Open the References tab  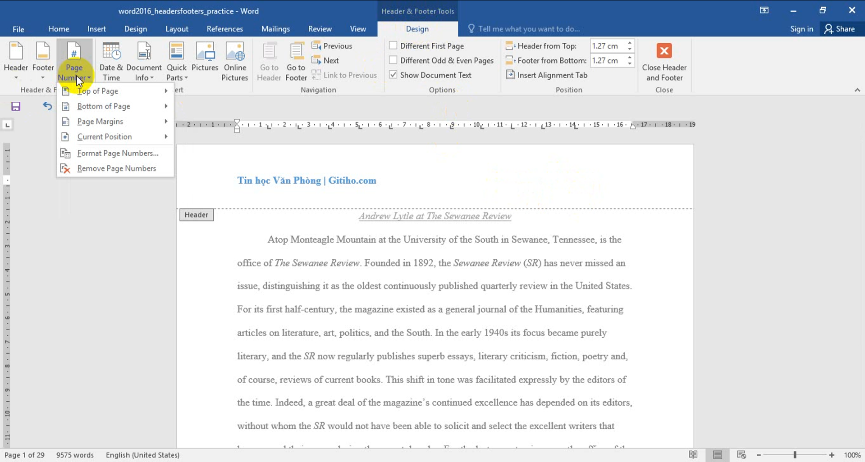pos(224,29)
